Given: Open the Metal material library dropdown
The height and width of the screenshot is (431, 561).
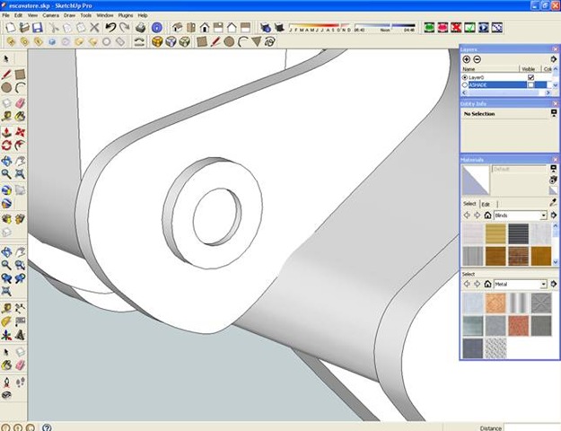Looking at the screenshot, I should point(544,284).
